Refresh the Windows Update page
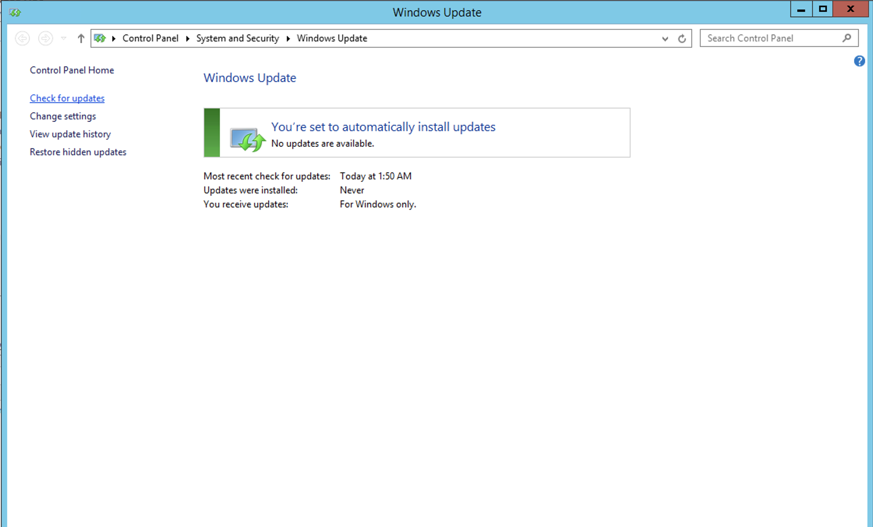 pyautogui.click(x=682, y=39)
